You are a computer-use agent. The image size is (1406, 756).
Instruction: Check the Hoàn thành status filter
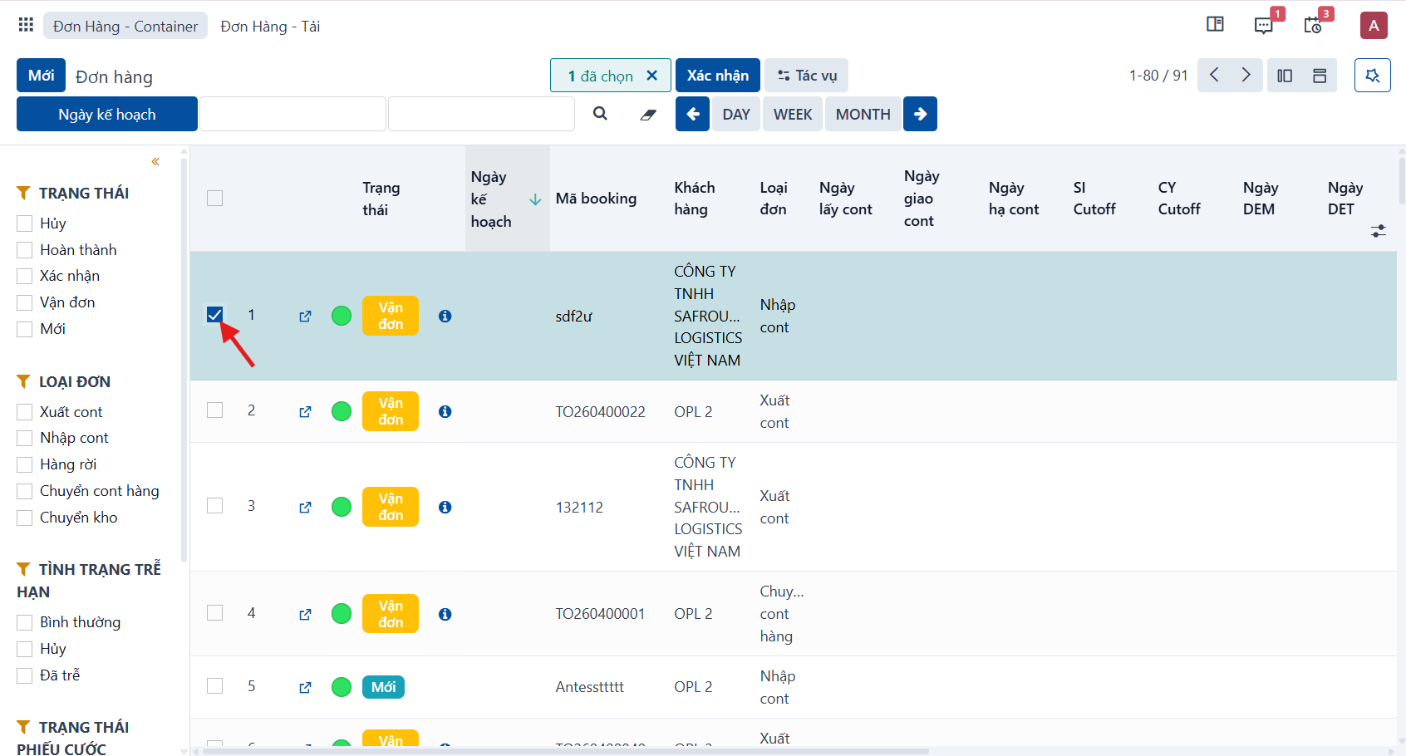[25, 250]
